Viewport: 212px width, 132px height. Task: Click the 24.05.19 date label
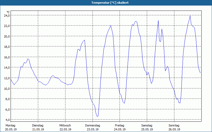click(x=120, y=129)
